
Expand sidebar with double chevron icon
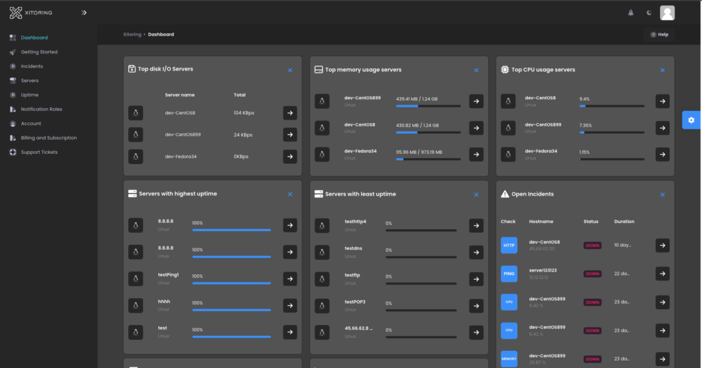click(84, 12)
